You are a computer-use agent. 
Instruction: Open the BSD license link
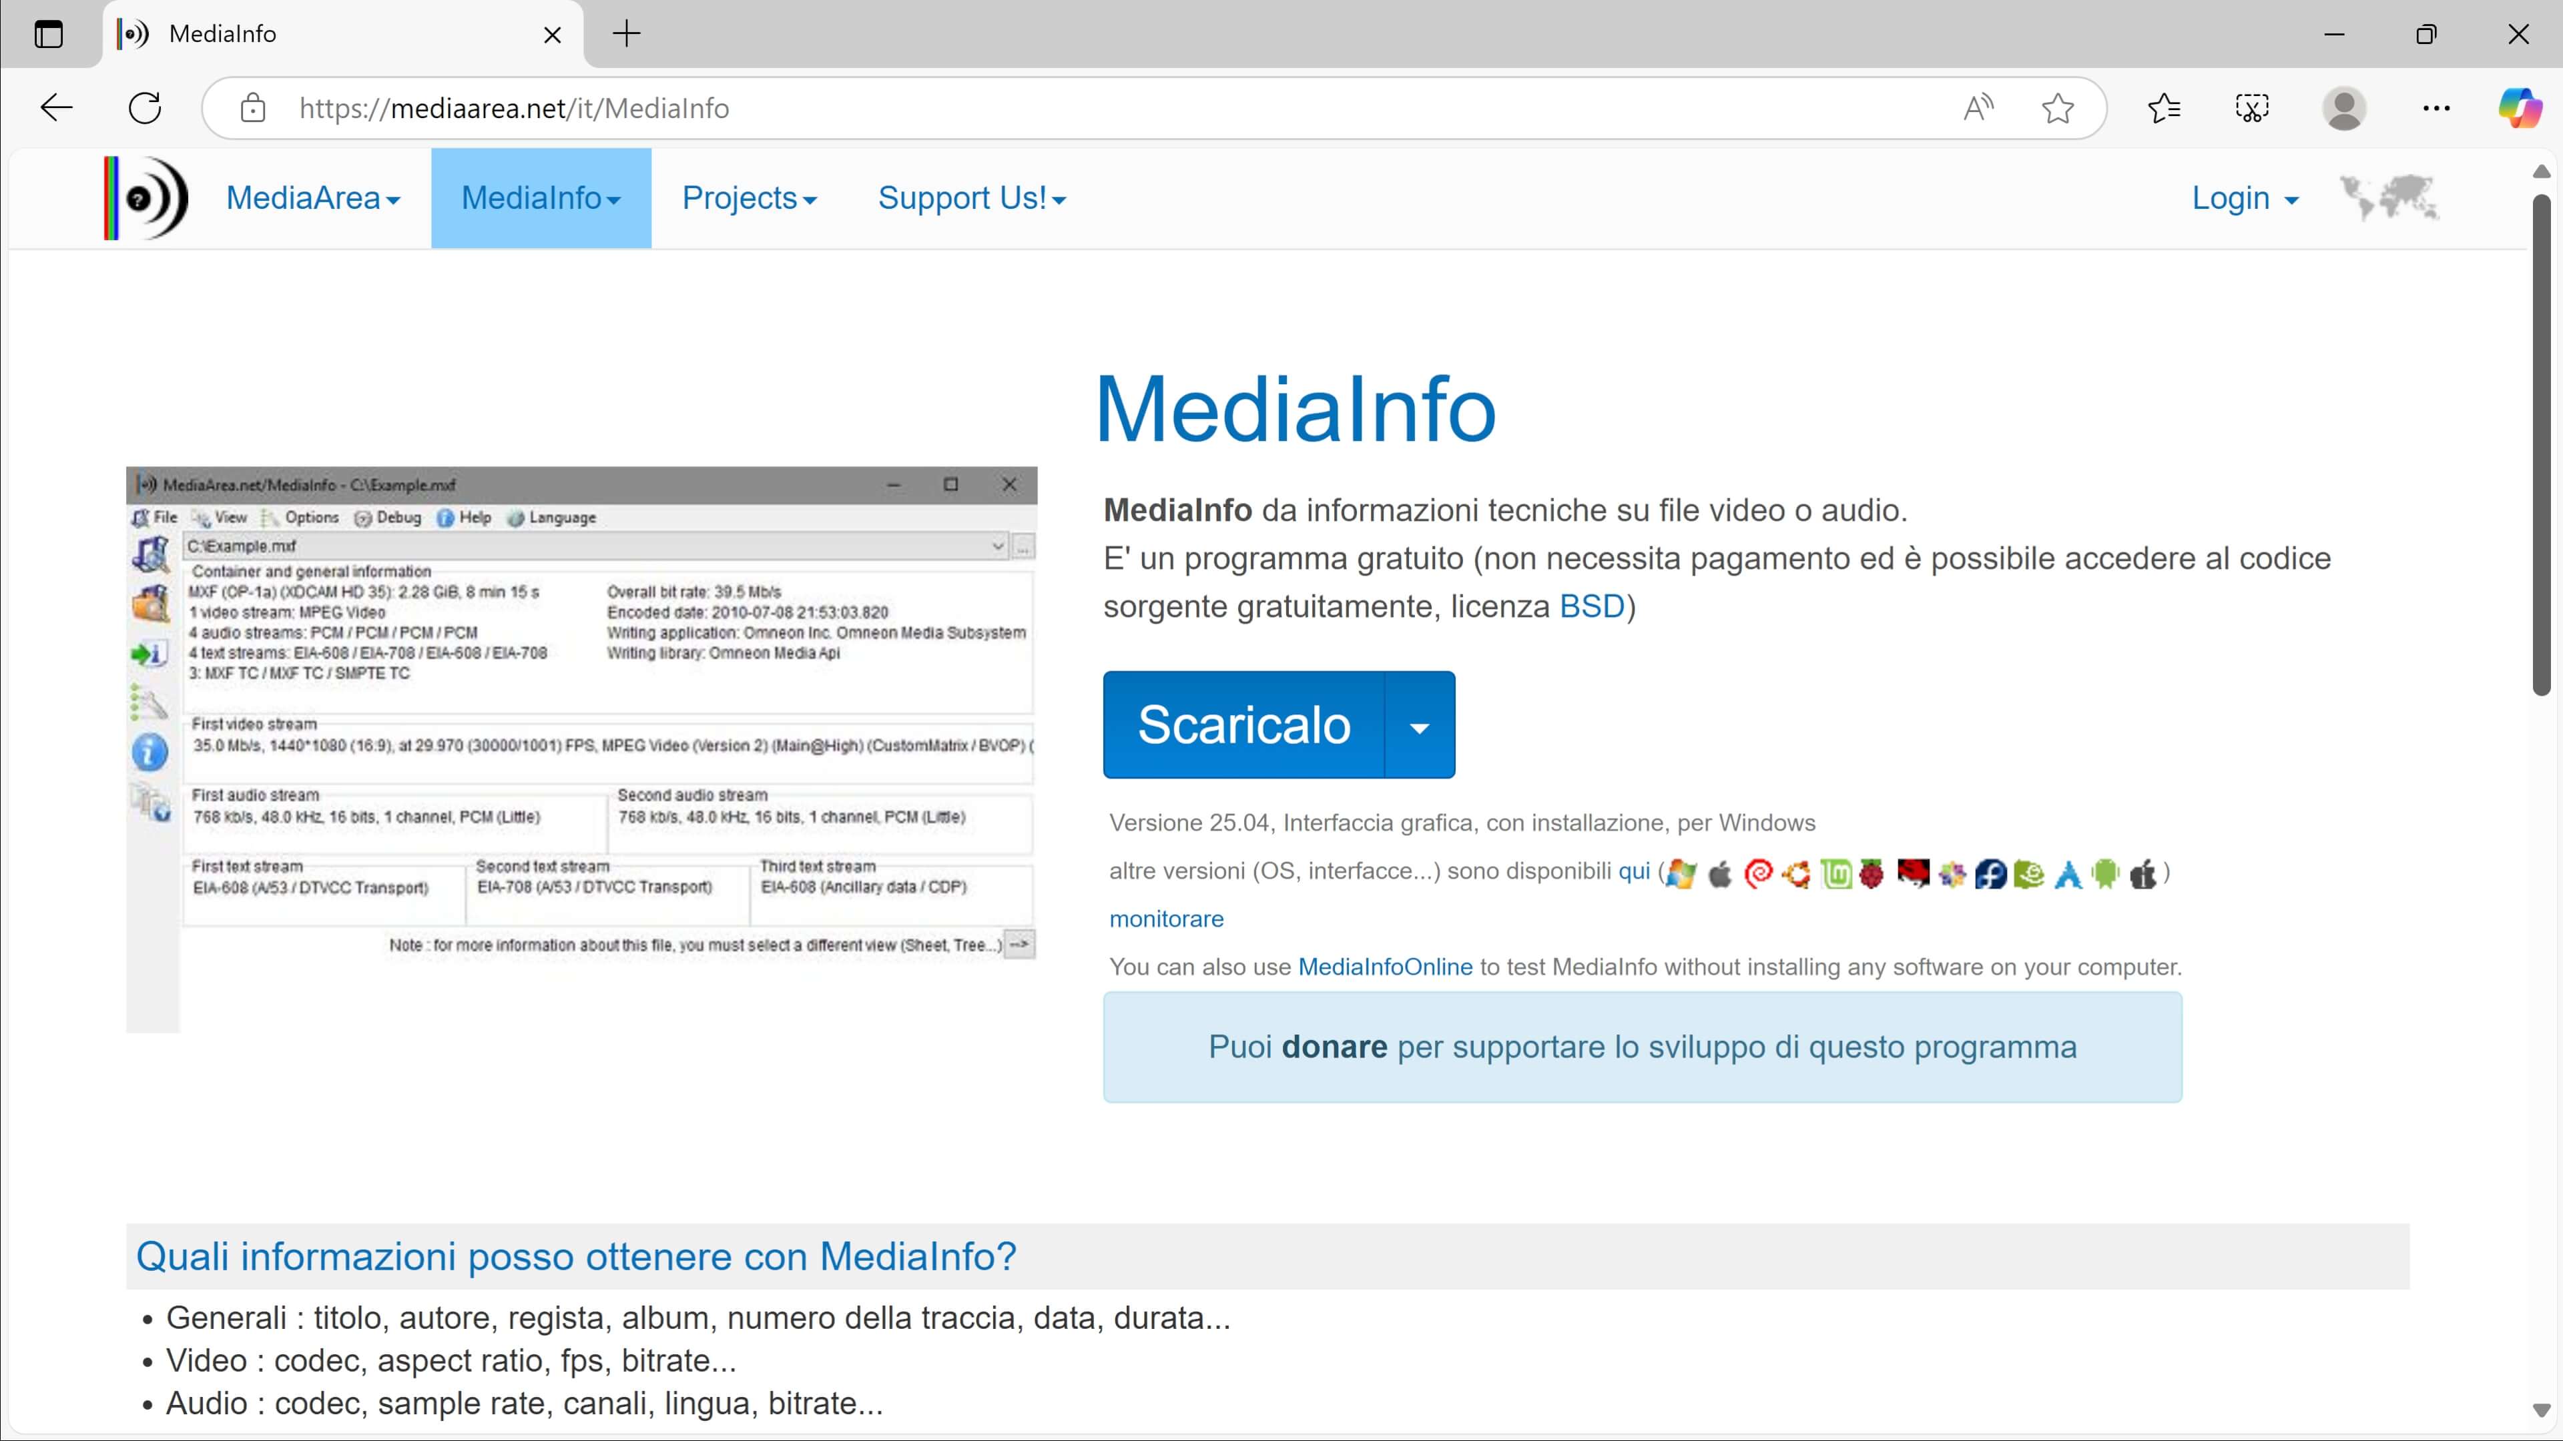tap(1592, 606)
